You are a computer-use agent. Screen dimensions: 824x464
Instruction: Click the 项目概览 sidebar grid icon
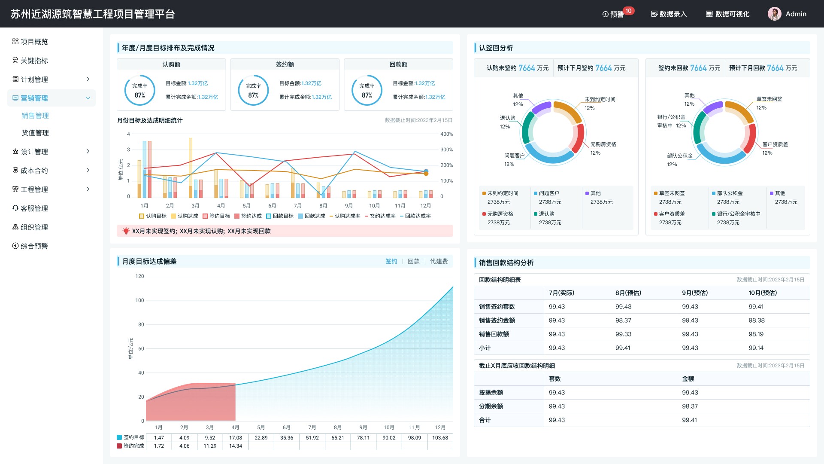(x=15, y=42)
